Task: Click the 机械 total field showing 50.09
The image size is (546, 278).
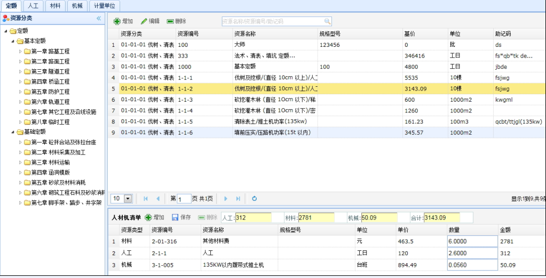Action: click(x=379, y=218)
